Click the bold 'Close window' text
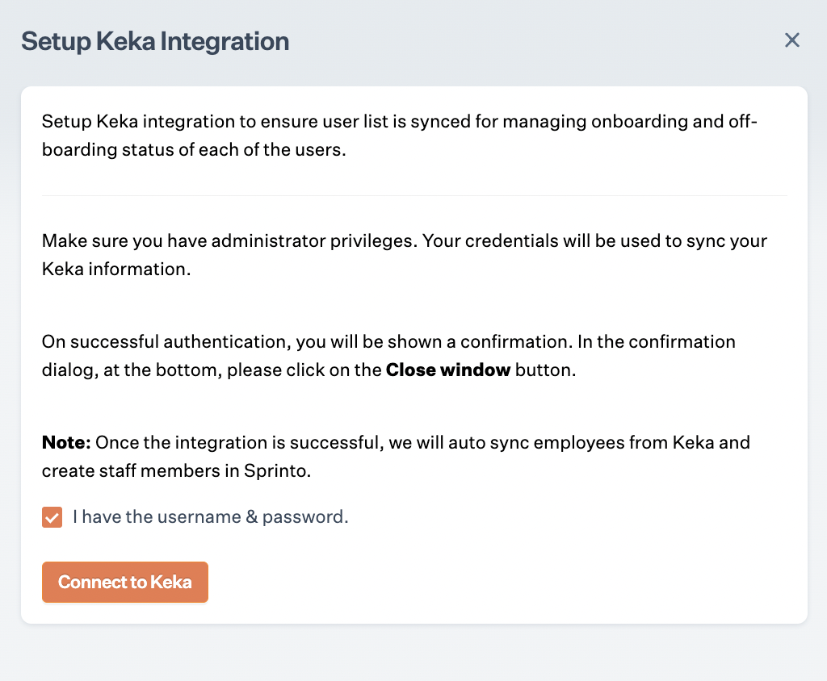Image resolution: width=827 pixels, height=681 pixels. coord(448,370)
